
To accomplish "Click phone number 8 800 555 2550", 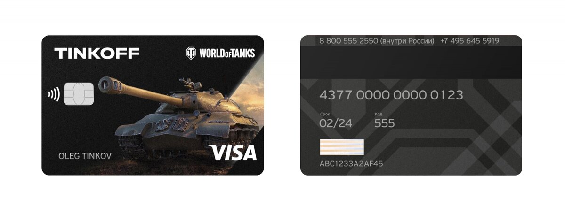I will 349,41.
